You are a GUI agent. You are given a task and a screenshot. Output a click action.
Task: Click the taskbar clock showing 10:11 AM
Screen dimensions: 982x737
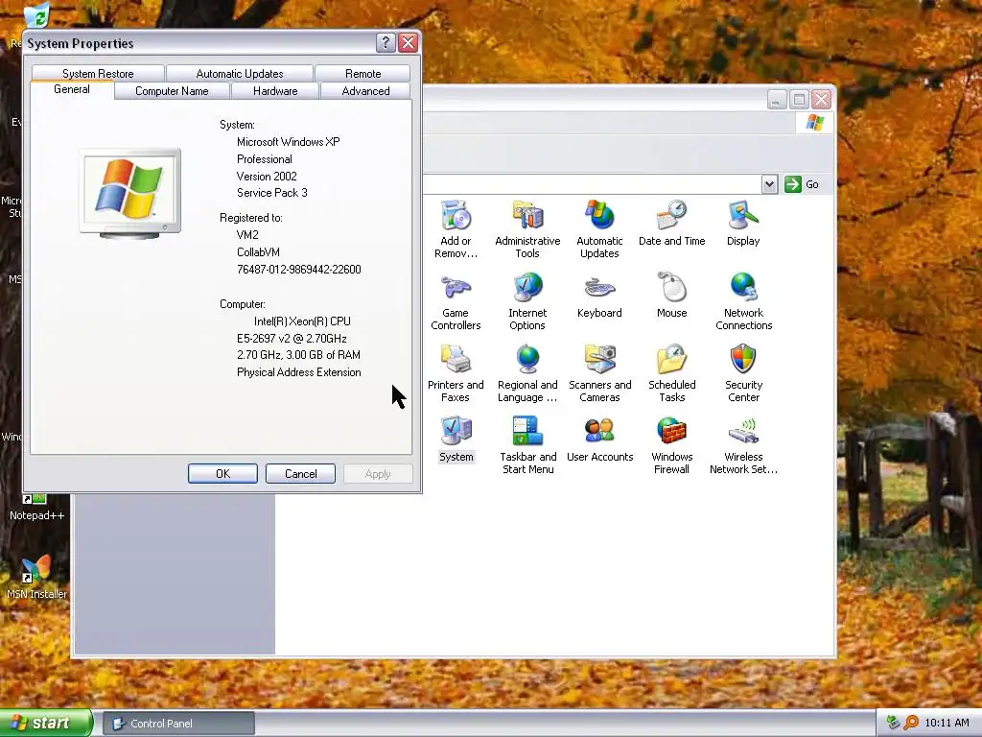coord(947,723)
